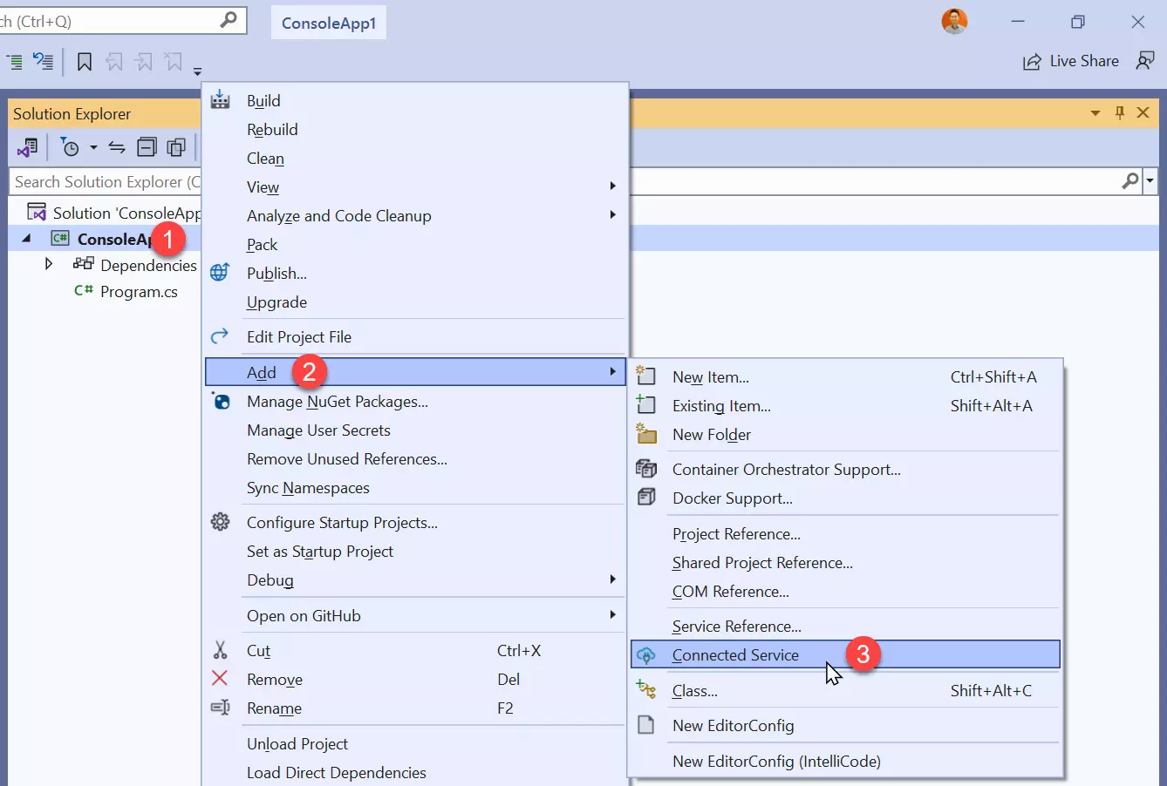Screen dimensions: 1167x786
Task: Open the Debug submenu
Action: tap(415, 579)
